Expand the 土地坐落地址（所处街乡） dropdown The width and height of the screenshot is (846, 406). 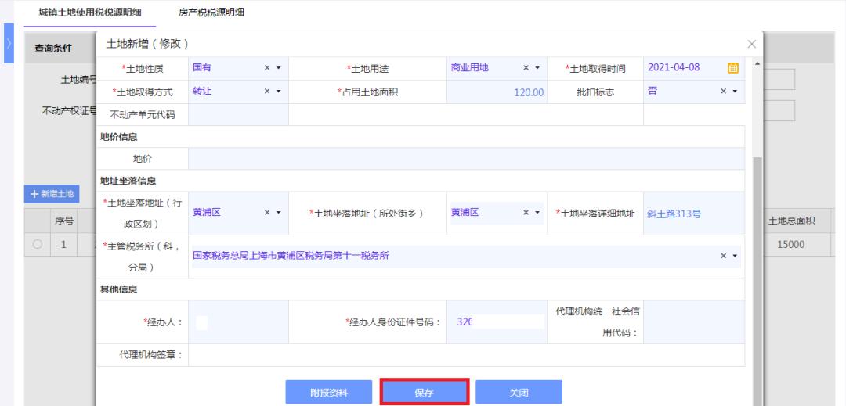[x=538, y=213]
